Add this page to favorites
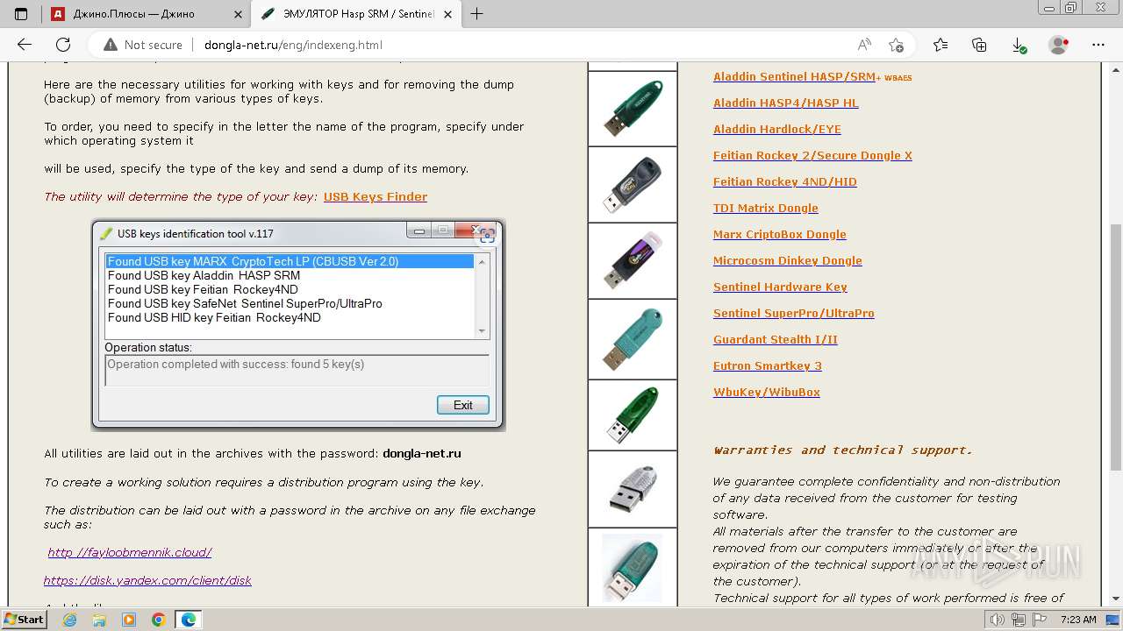The width and height of the screenshot is (1123, 631). 896,45
